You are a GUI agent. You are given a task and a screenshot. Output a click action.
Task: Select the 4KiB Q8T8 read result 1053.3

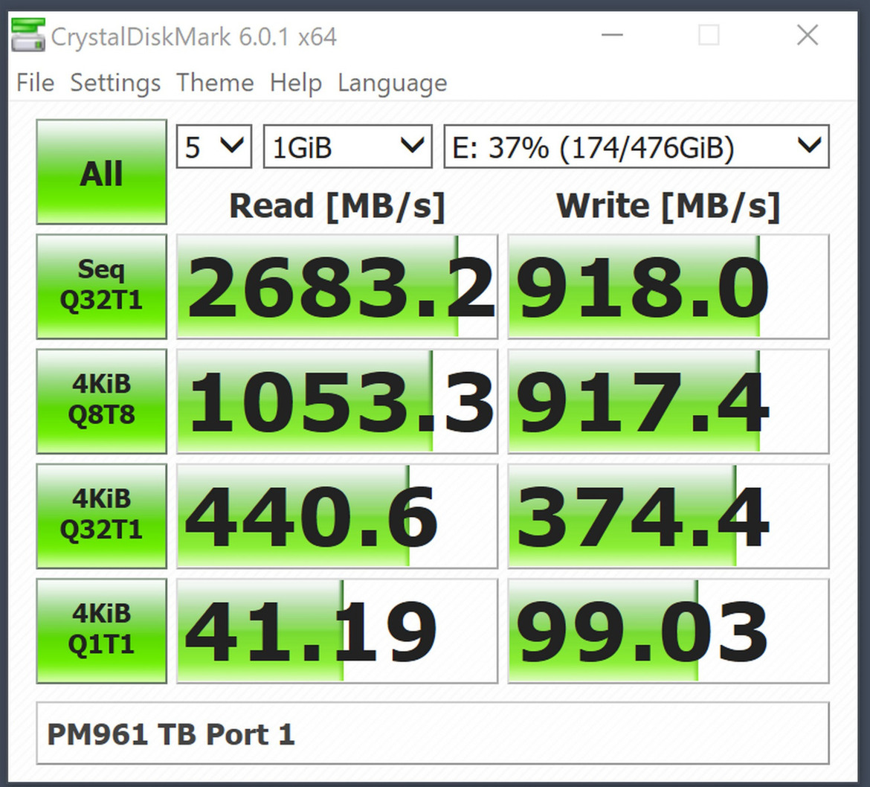point(338,401)
